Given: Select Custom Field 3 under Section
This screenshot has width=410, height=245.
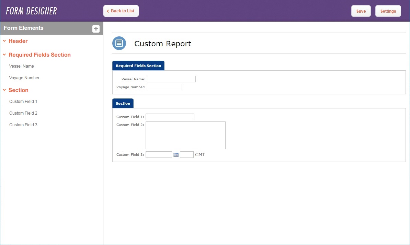Looking at the screenshot, I should tap(23, 125).
